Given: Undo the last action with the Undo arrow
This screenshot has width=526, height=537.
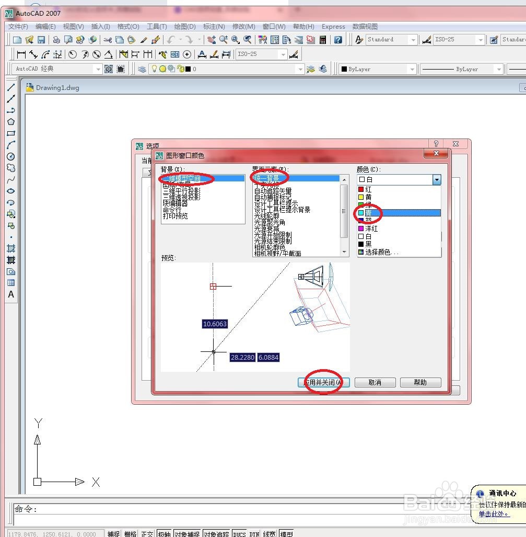Looking at the screenshot, I should (171, 40).
